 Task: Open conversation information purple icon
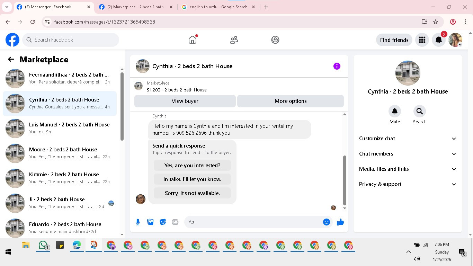(x=337, y=66)
